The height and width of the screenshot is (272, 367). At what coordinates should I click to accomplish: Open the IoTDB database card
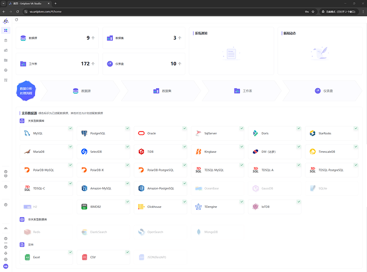coord(275,207)
